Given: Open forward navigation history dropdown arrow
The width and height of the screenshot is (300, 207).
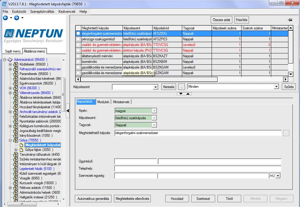Looking at the screenshot, I should [x=22, y=18].
